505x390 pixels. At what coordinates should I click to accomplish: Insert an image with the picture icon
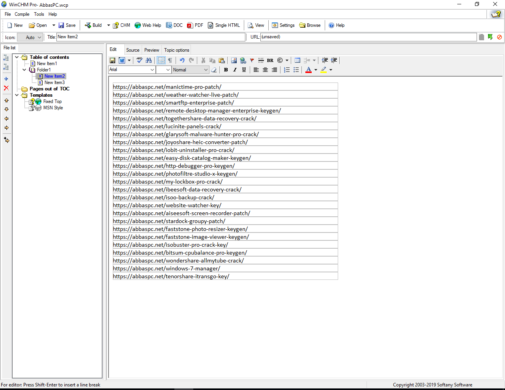234,60
